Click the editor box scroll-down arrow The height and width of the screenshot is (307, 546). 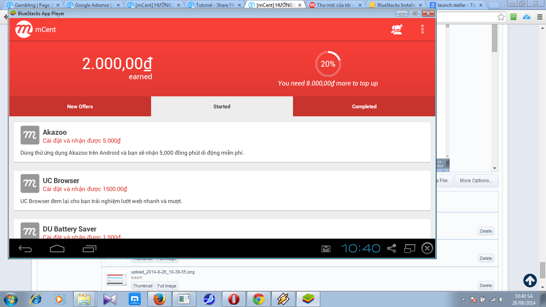tap(494, 168)
